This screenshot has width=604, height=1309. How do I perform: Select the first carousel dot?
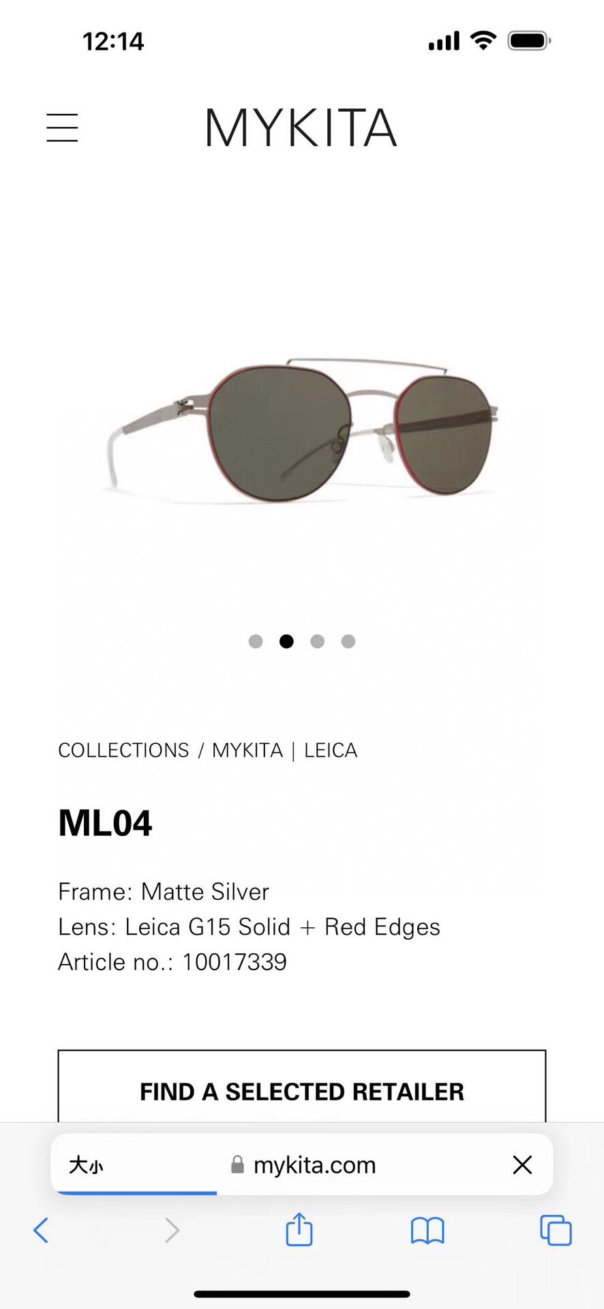[x=256, y=641]
